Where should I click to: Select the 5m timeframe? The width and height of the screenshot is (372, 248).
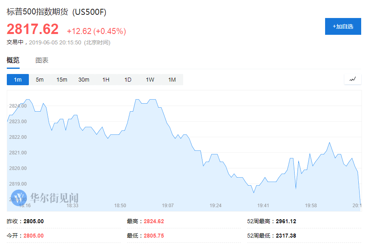click(x=40, y=80)
